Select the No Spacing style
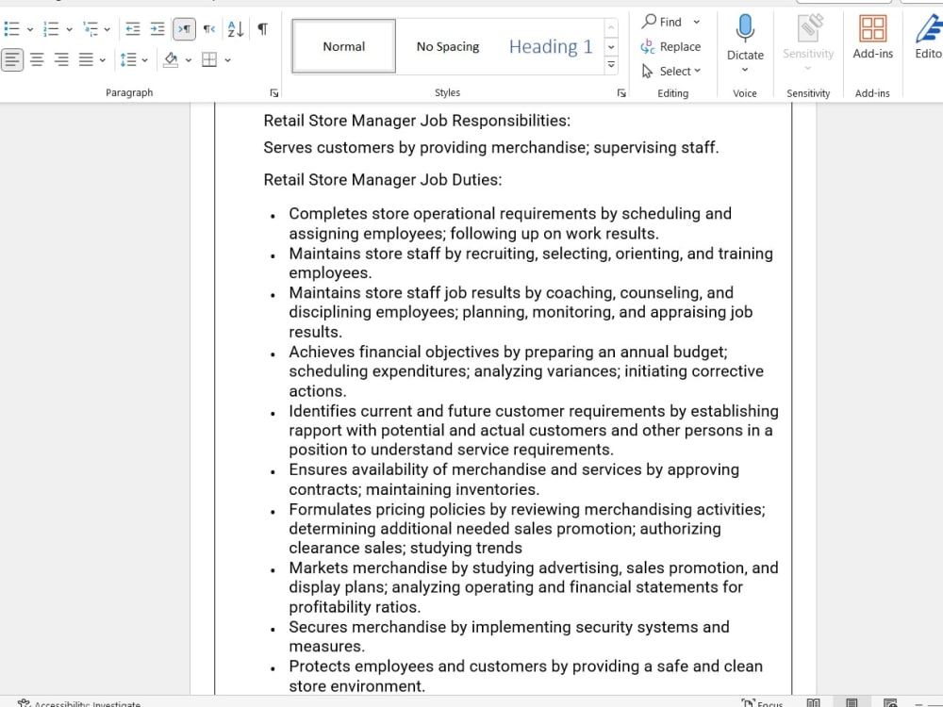 tap(447, 45)
